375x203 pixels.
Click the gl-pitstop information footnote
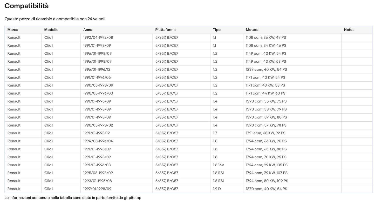(73, 198)
